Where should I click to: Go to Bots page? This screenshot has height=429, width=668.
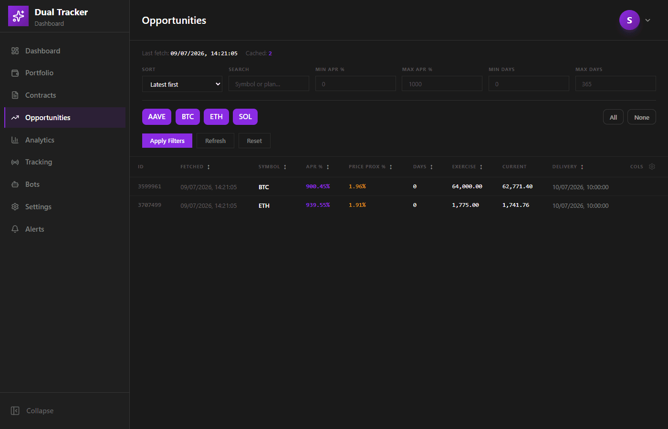(x=65, y=184)
